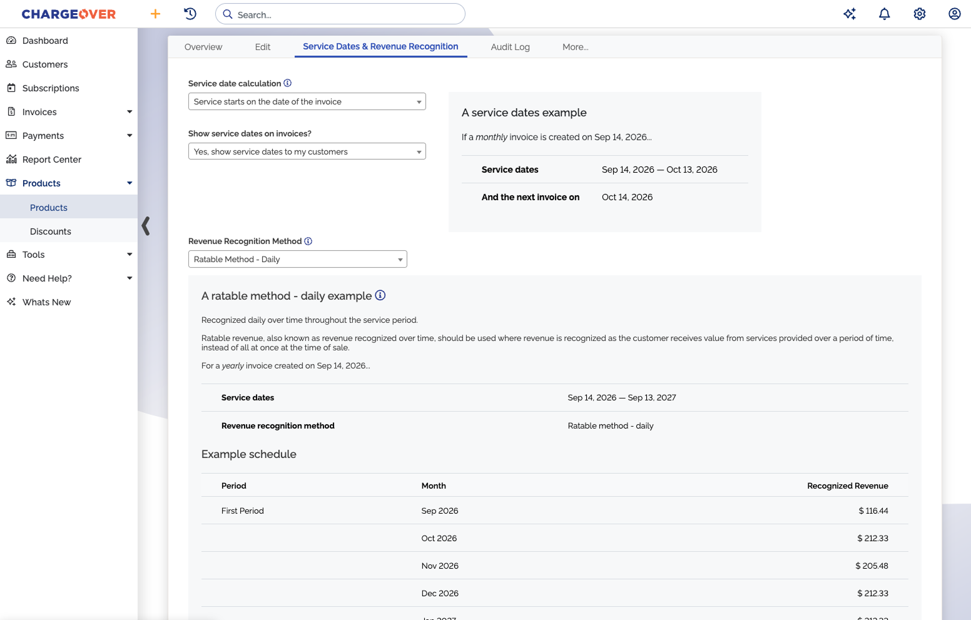Click the Recognized Revenue column header
Screen dimensions: 971x620
(x=848, y=485)
